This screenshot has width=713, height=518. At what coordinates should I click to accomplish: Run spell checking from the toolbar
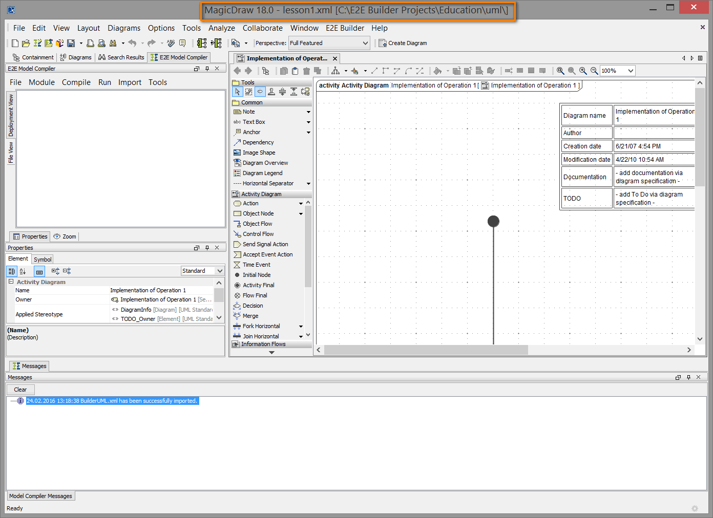coord(171,43)
